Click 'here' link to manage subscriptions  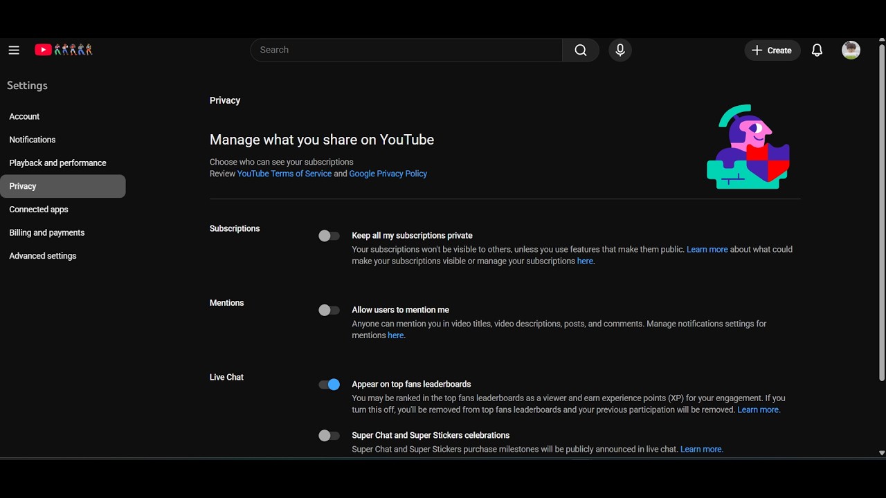[x=585, y=261]
